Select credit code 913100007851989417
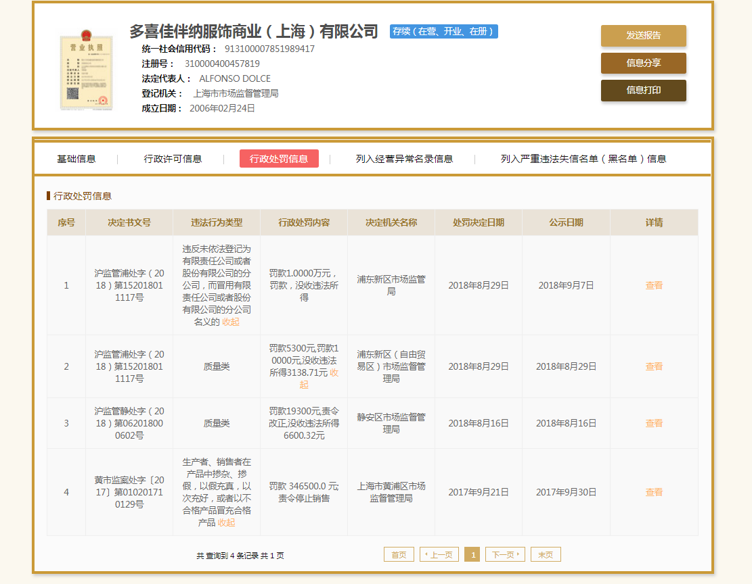 (x=269, y=49)
